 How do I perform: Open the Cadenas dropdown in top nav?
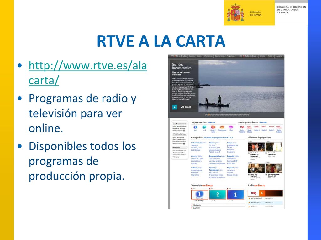point(263,56)
